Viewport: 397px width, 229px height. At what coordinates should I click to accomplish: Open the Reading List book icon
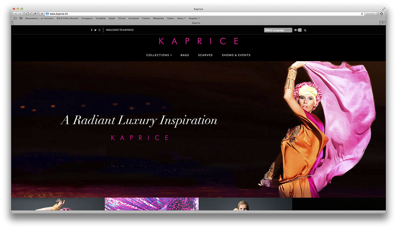15,19
